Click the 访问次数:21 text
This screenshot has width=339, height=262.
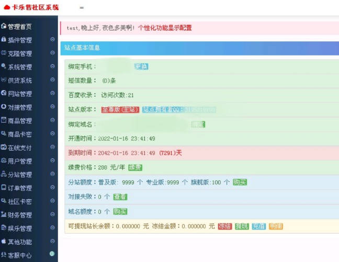(117, 95)
